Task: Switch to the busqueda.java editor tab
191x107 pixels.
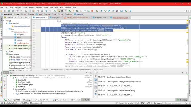Action: [100, 18]
